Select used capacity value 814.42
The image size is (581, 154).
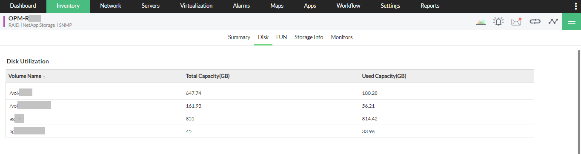(x=369, y=119)
